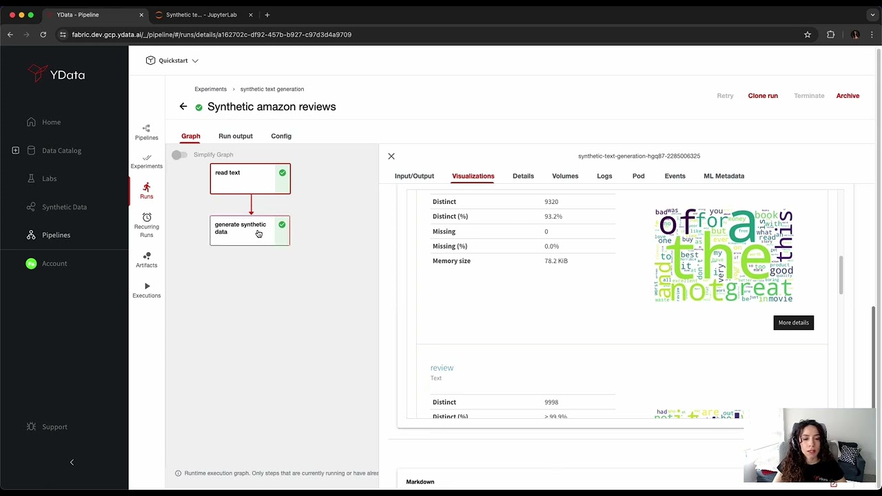Screen dimensions: 882x496
Task: Go to Pipelines in the sidebar
Action: pos(56,235)
